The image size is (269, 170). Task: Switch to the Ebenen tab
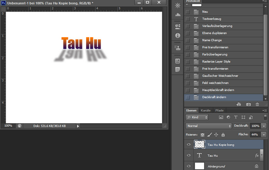click(x=191, y=111)
